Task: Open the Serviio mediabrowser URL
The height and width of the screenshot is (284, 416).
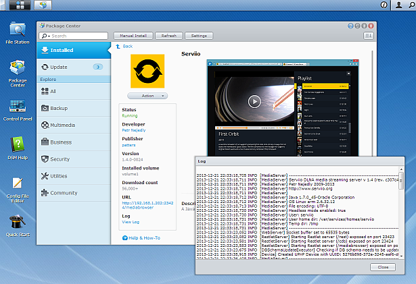Action: (147, 205)
